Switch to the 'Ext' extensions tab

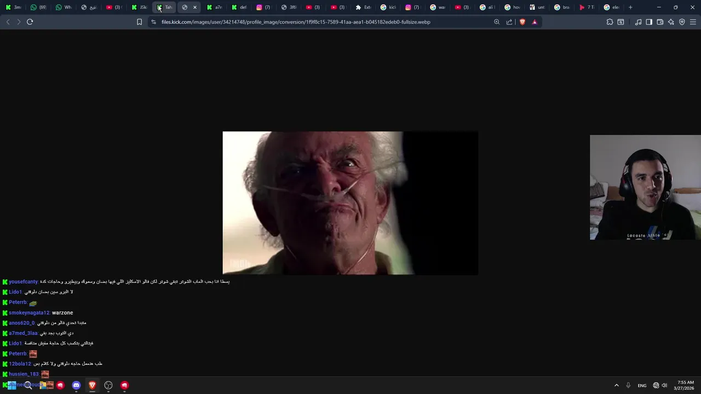[x=364, y=7]
